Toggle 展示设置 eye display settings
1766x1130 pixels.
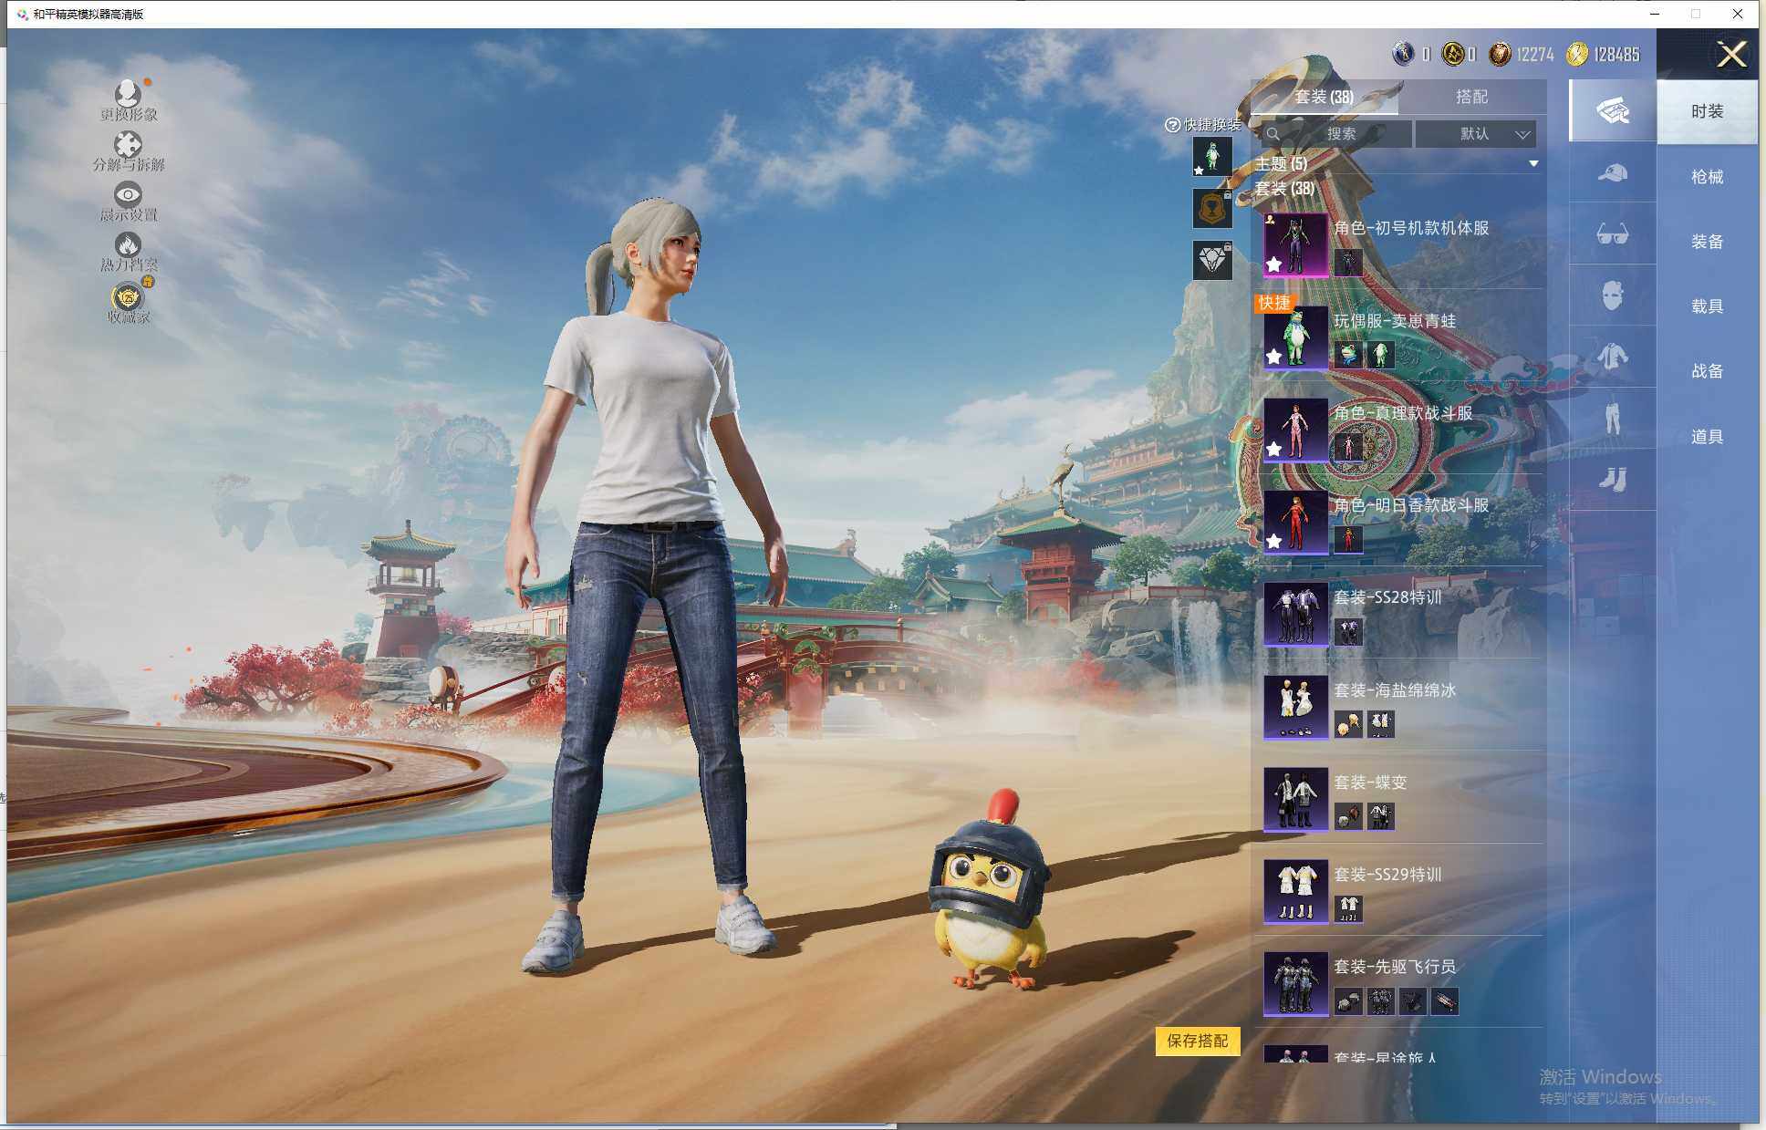[128, 195]
